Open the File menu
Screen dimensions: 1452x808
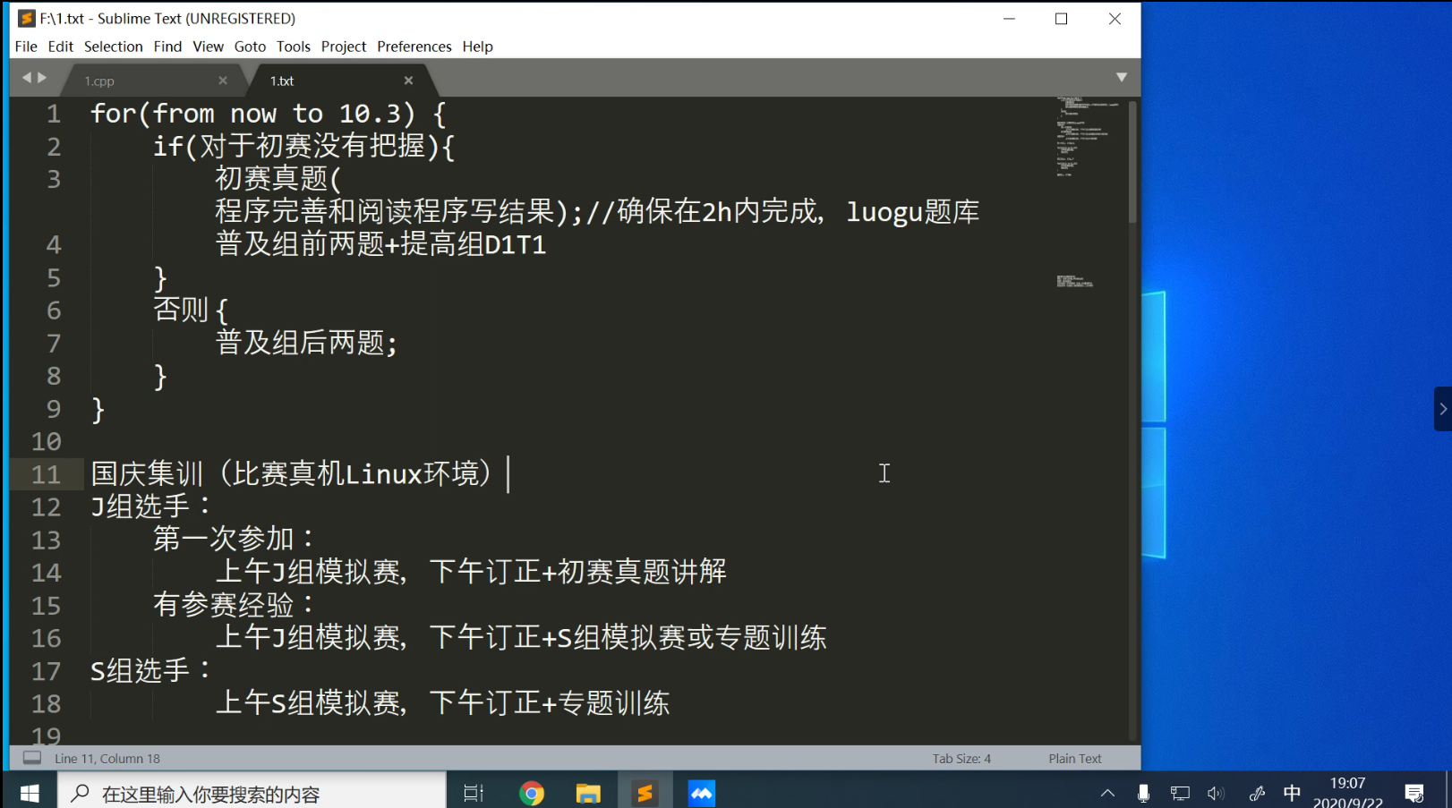(26, 47)
